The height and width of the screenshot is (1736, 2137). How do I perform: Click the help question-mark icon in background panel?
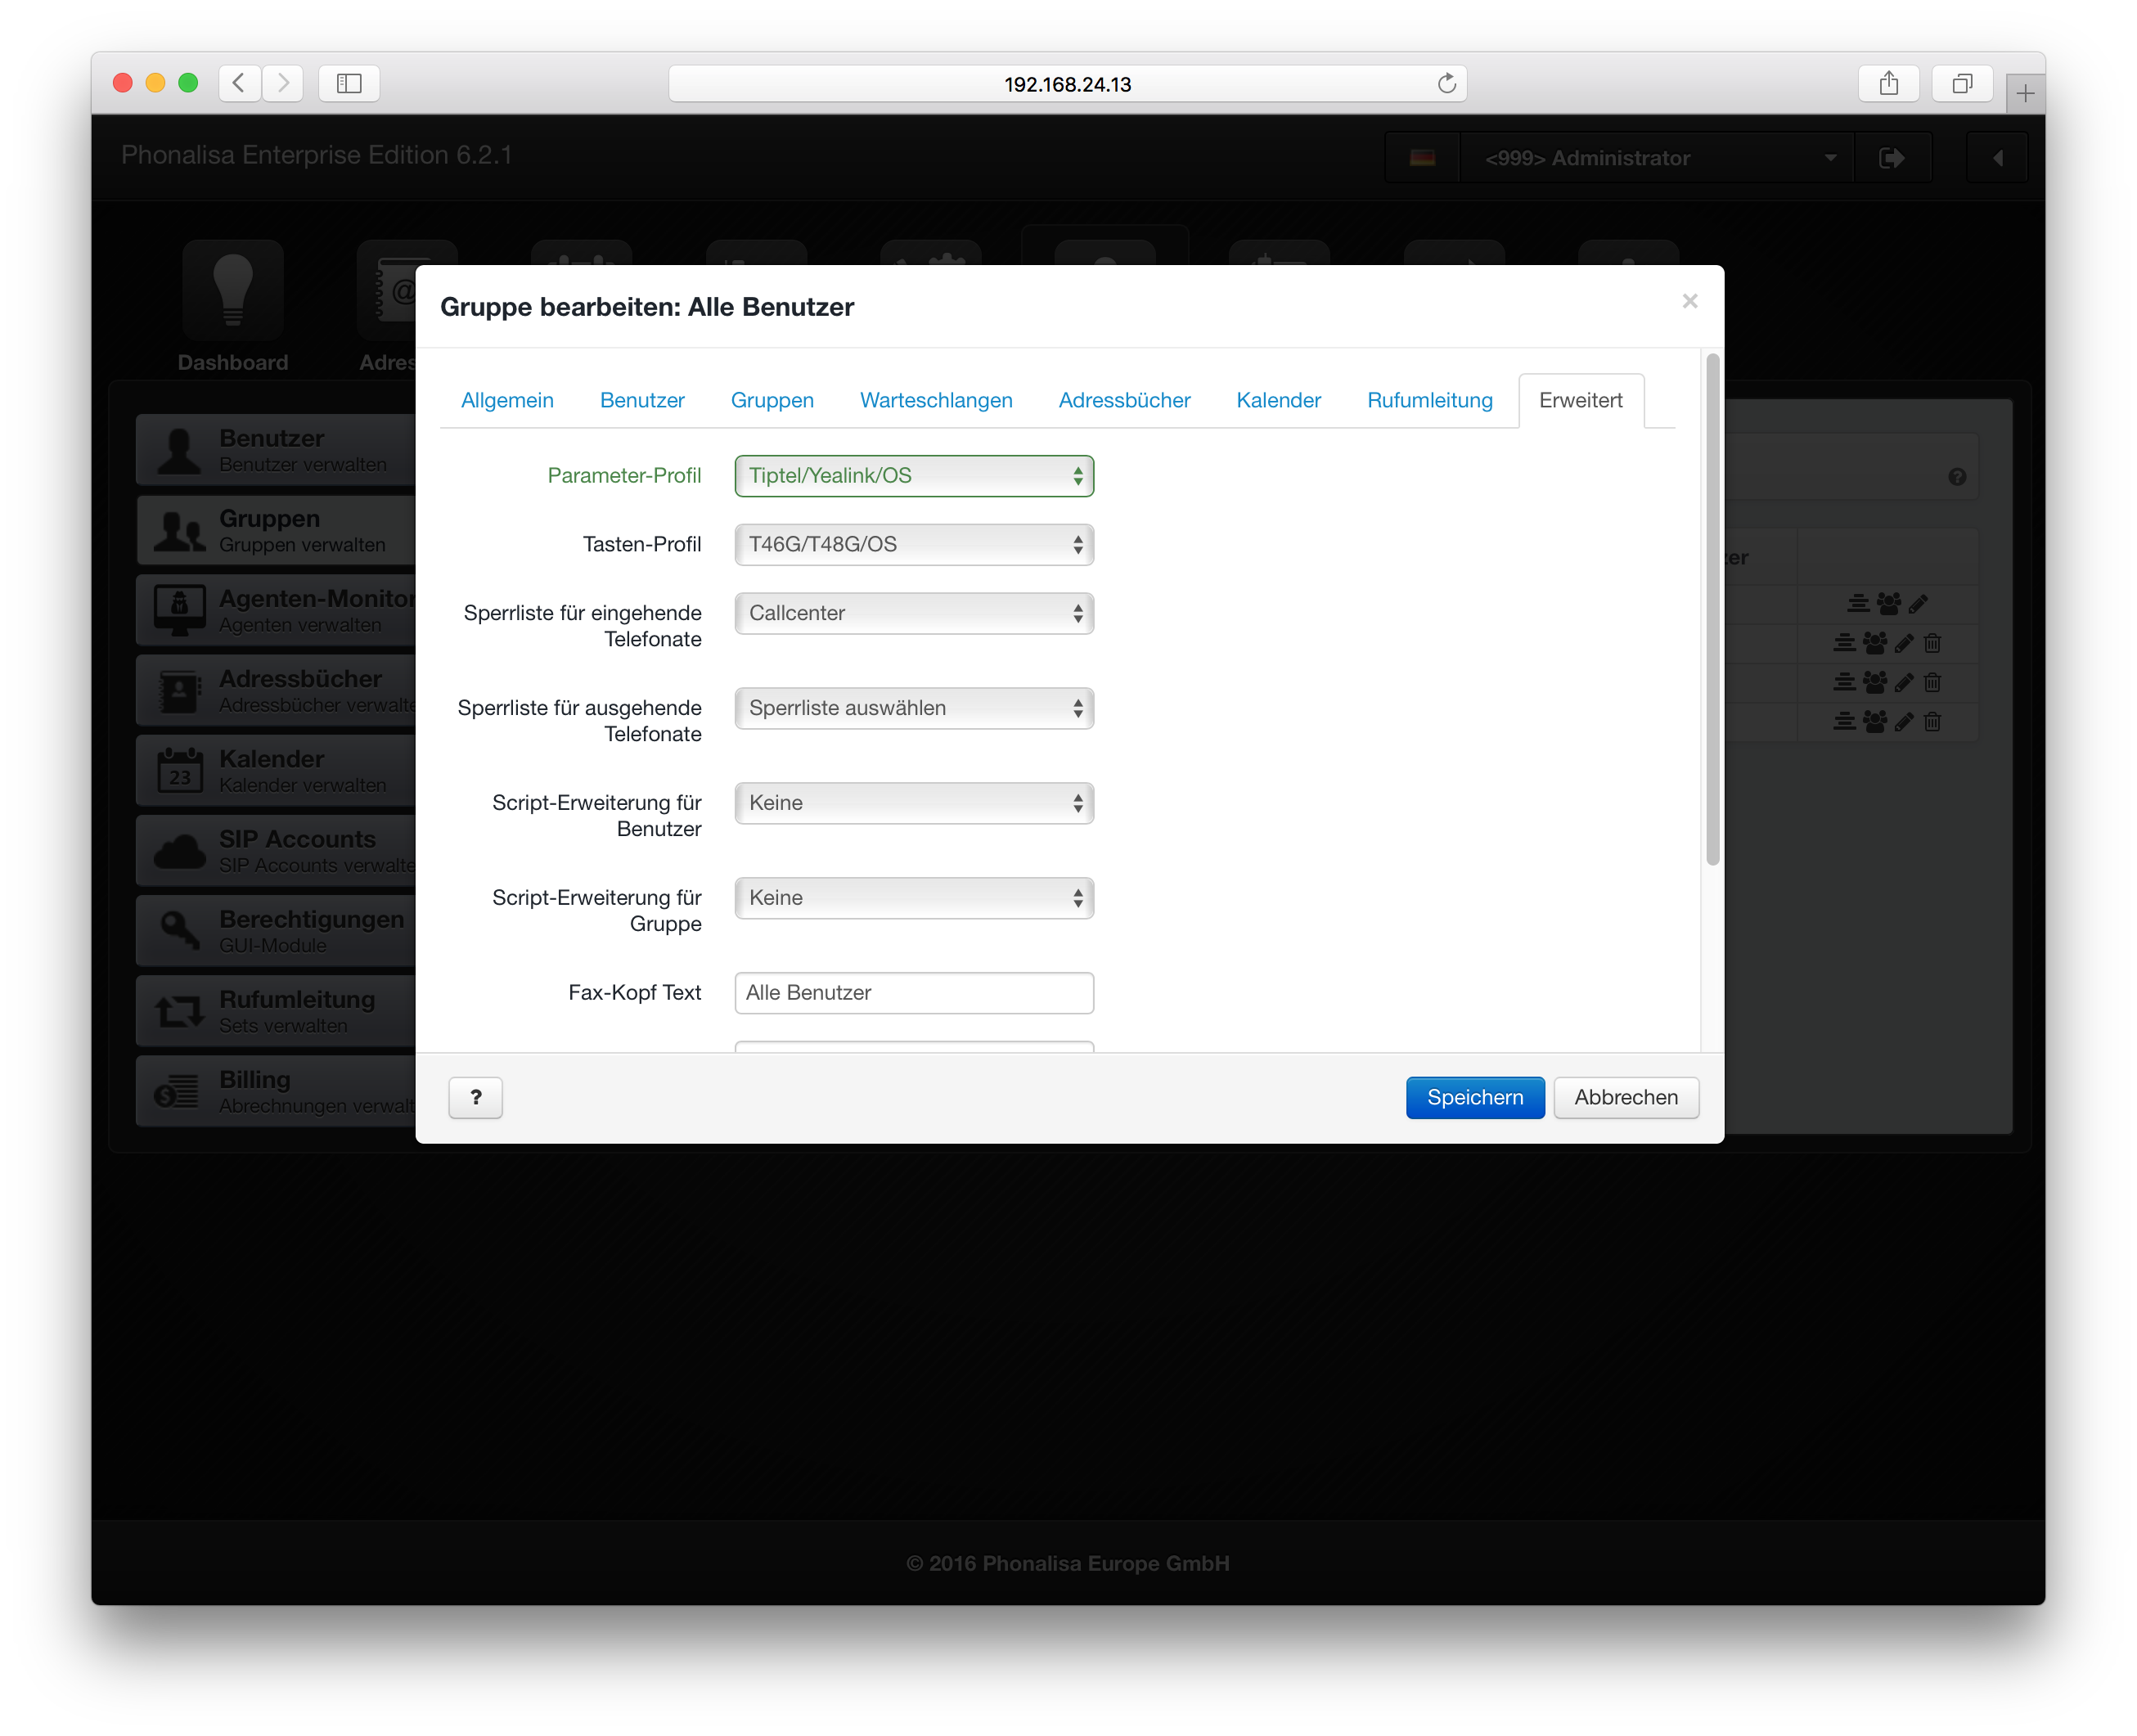coord(1956,477)
